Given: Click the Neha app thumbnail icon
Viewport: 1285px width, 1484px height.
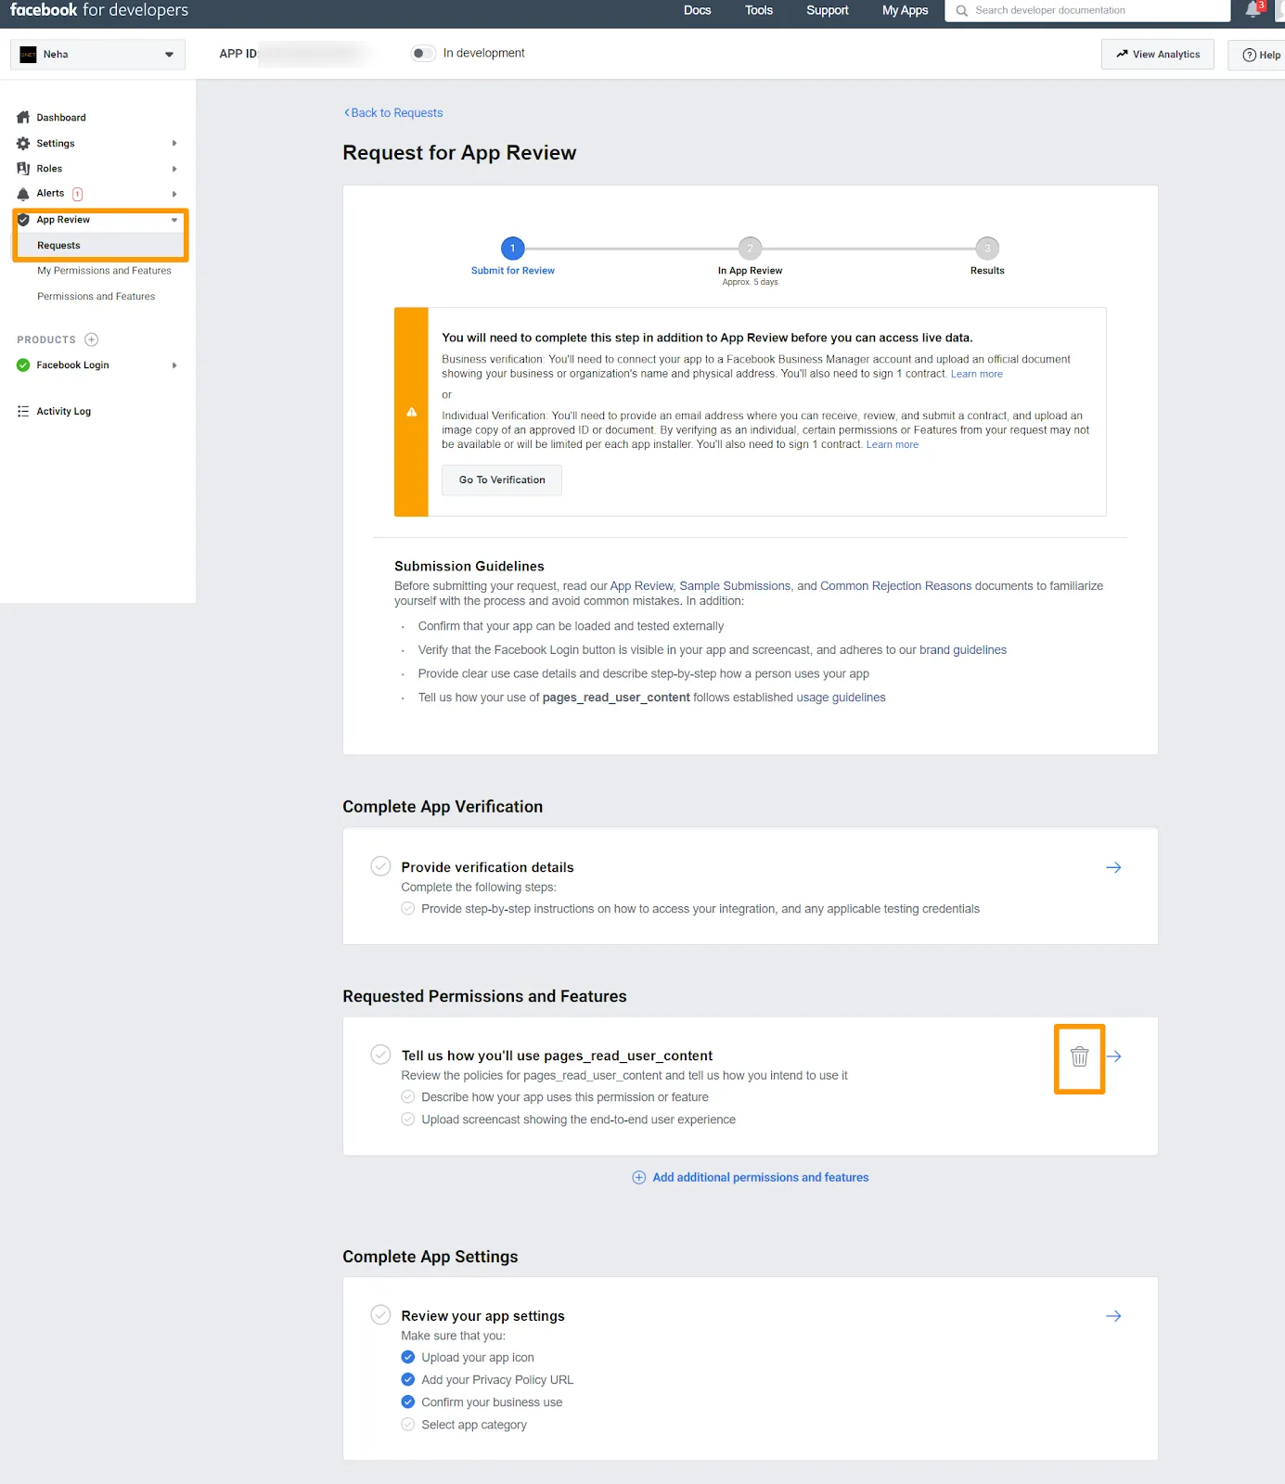Looking at the screenshot, I should coord(29,55).
